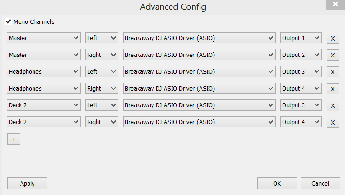The width and height of the screenshot is (345, 195).
Task: Remove the Master Right channel row
Action: [333, 55]
